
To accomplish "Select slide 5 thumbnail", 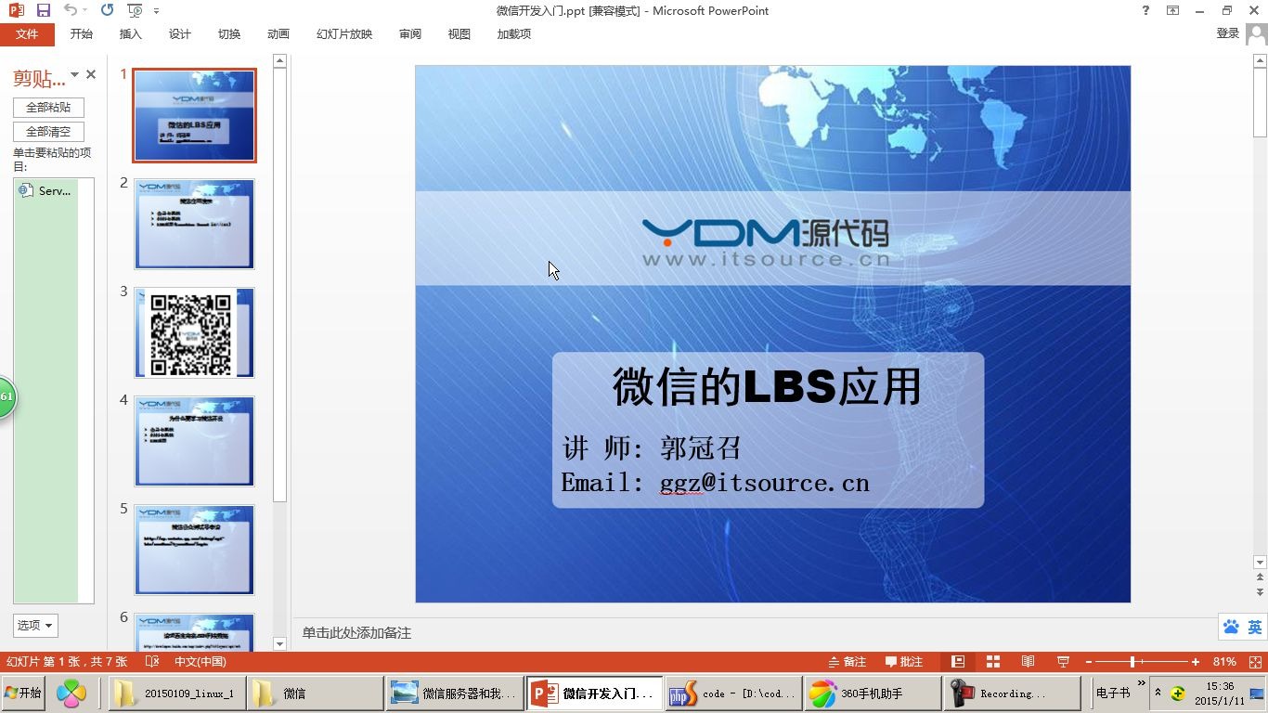I will tap(194, 550).
